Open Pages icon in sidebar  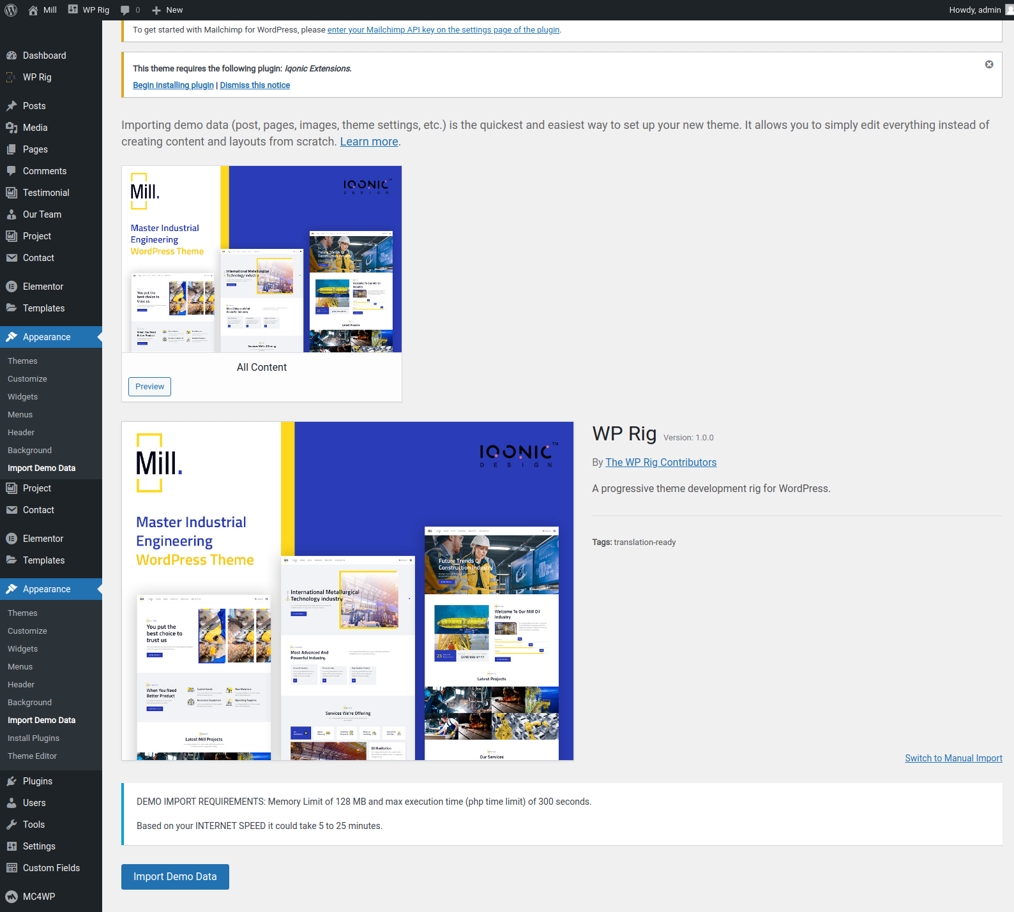coord(11,149)
